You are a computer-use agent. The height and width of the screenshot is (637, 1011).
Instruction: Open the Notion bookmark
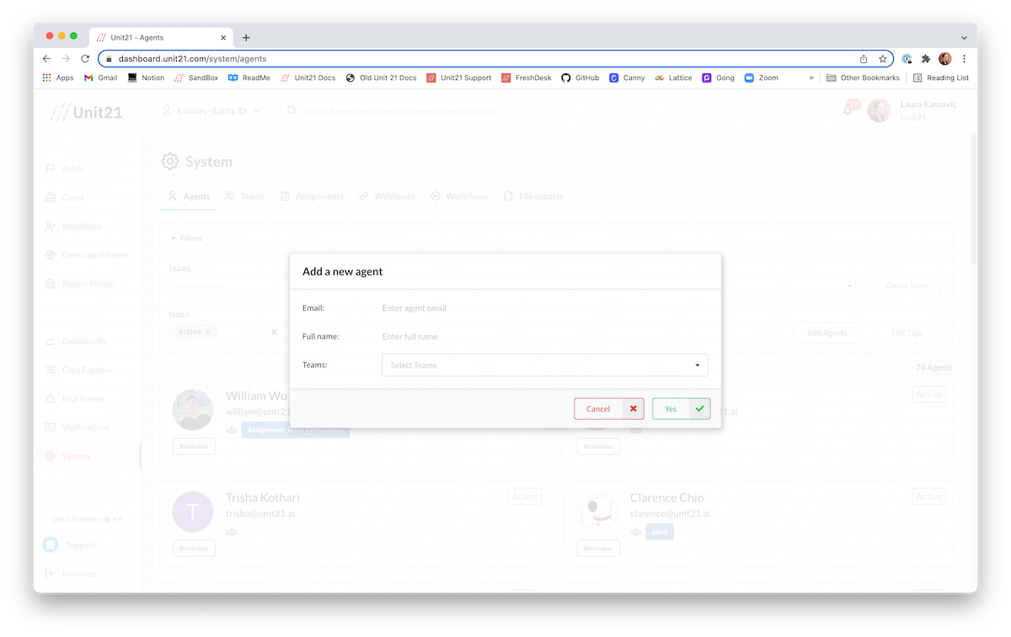coord(147,78)
